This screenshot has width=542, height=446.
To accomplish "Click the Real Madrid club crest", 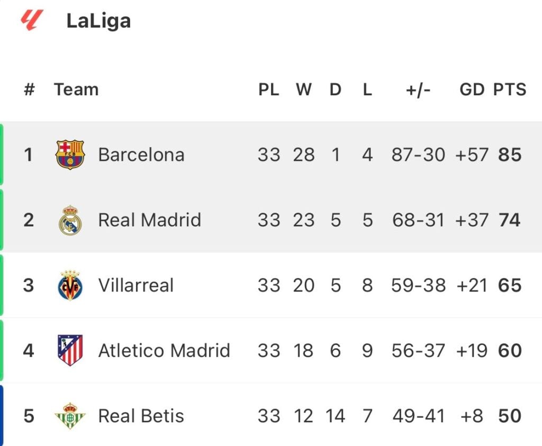I will (70, 221).
